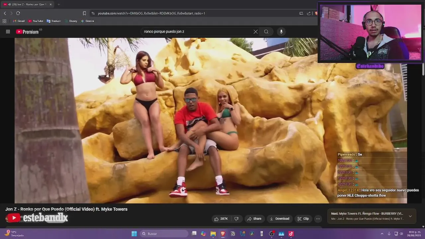Open File Explorer from taskbar
The width and height of the screenshot is (425, 239).
213,234
